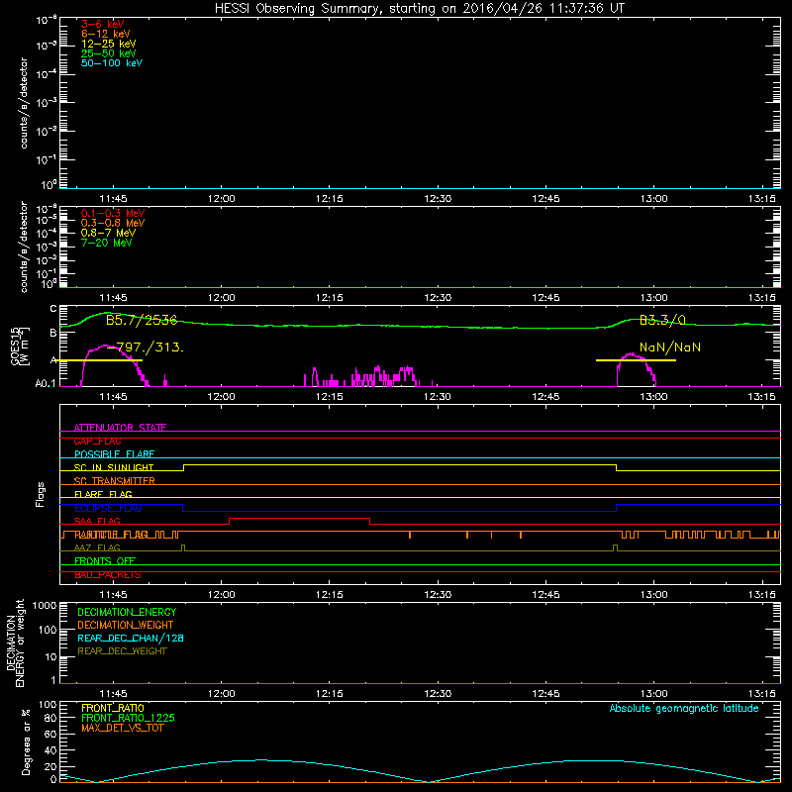This screenshot has height=792, width=792.
Task: Click the Degrees or % axis title
Action: click(x=26, y=742)
